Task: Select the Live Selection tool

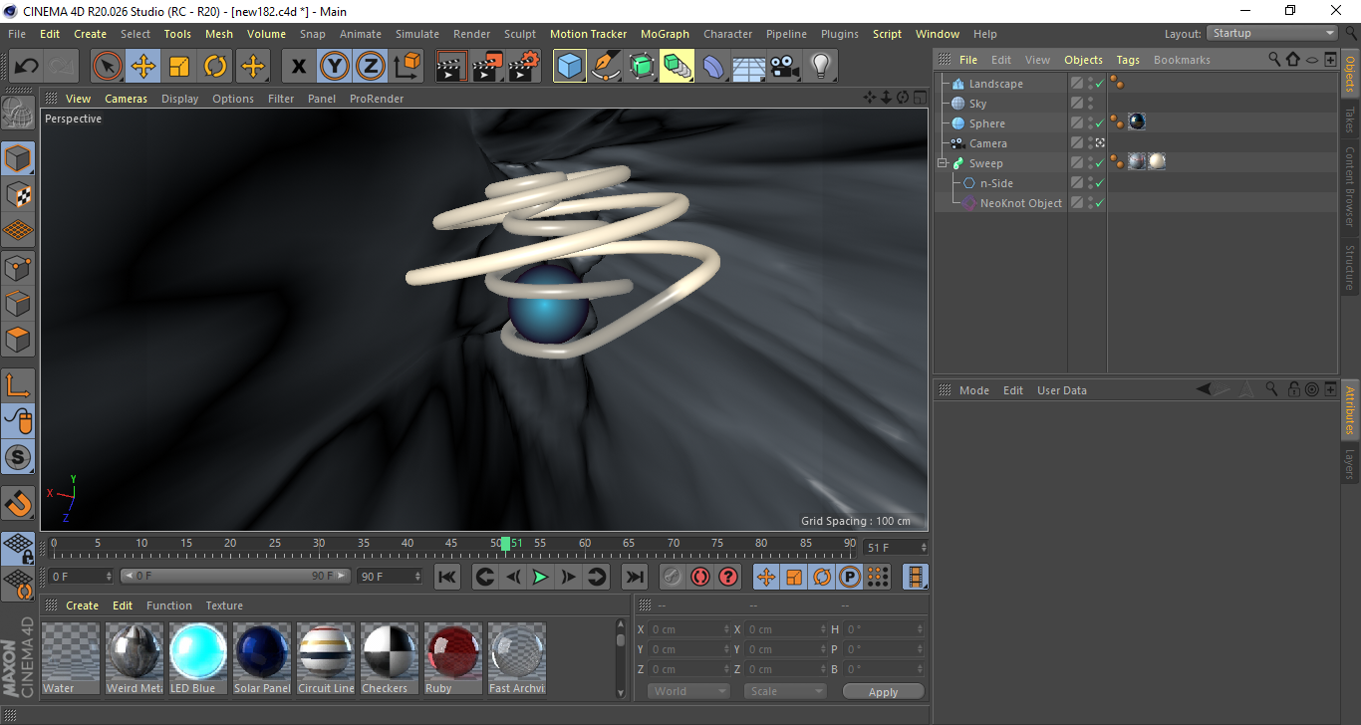Action: tap(108, 67)
